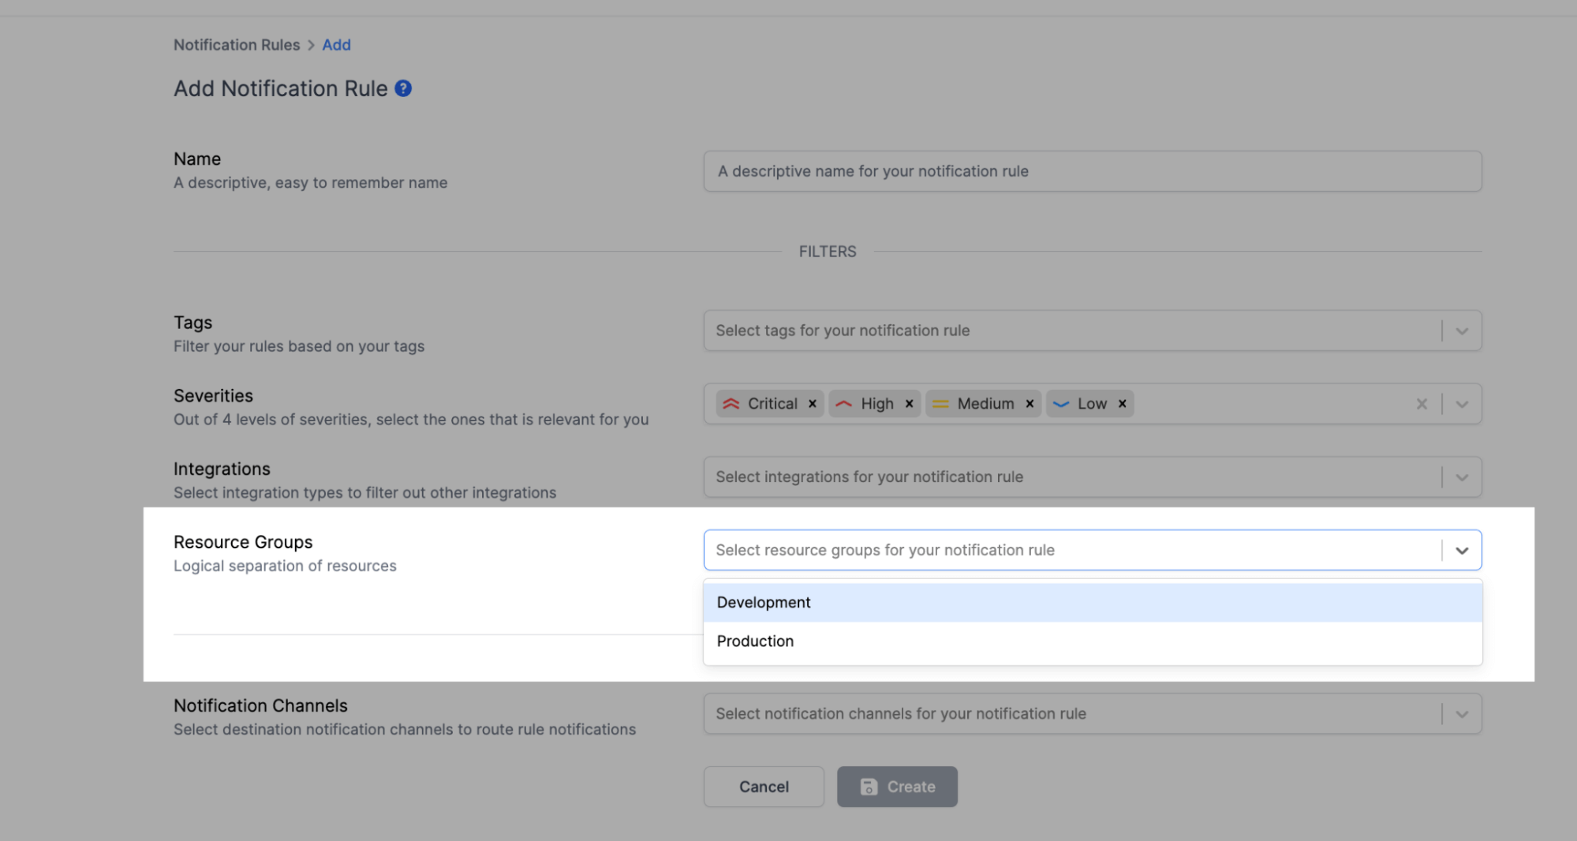The image size is (1577, 841).
Task: Remove the Low severity tag
Action: point(1122,403)
